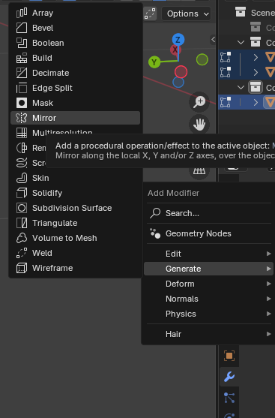
Task: Open the Edit modifier submenu
Action: pos(209,254)
